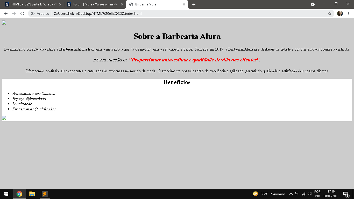Viewport: 354px width, 199px height.
Task: Open Chrome three-dot menu
Action: [348, 13]
